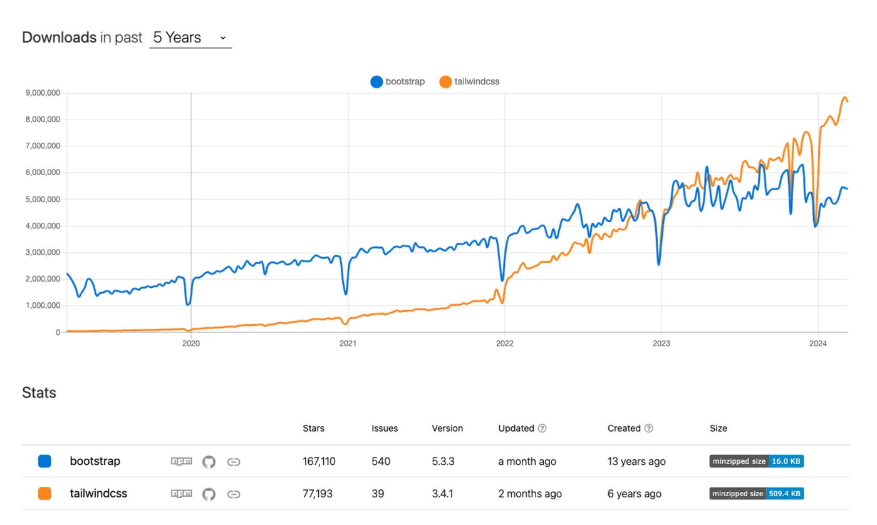The height and width of the screenshot is (525, 877).
Task: Click the minzipped size 16.0 KB badge
Action: (x=757, y=461)
